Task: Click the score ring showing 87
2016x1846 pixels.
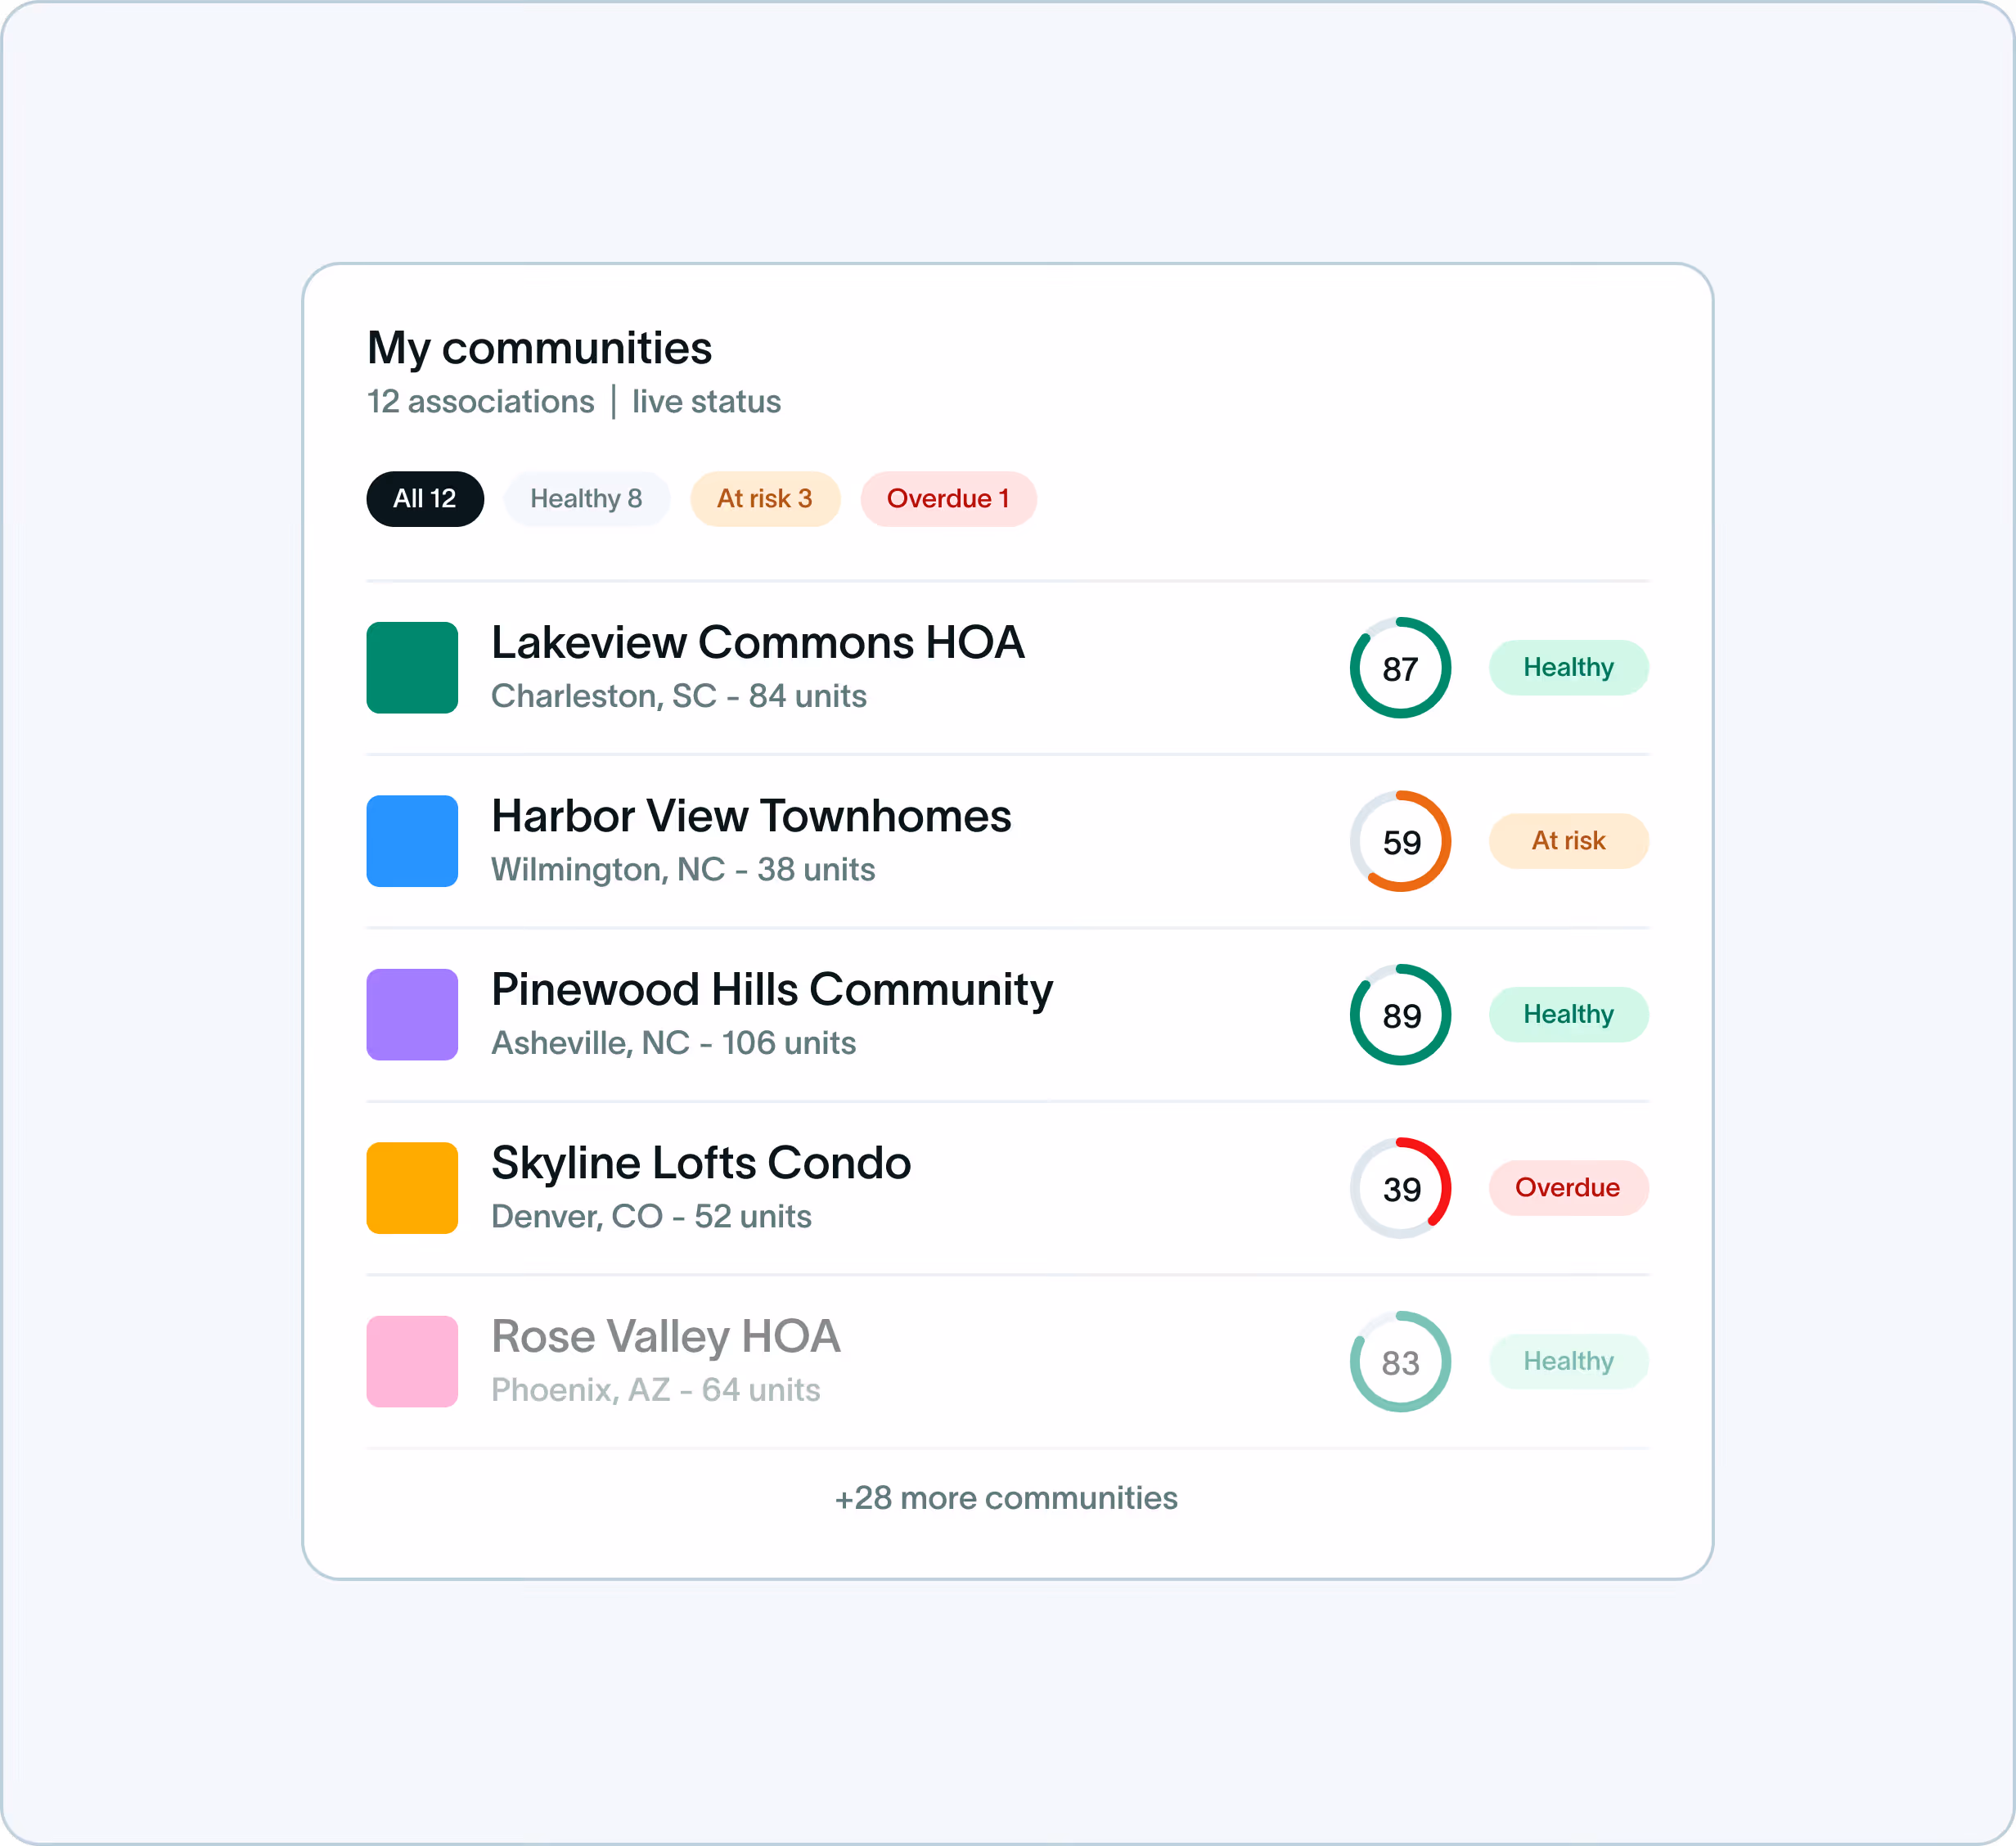Action: point(1400,667)
